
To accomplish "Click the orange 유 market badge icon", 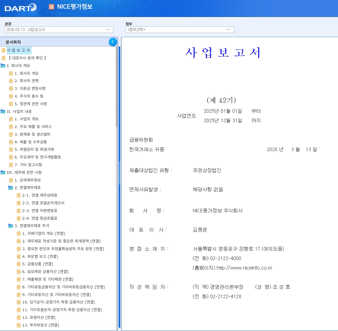I will pos(52,7).
